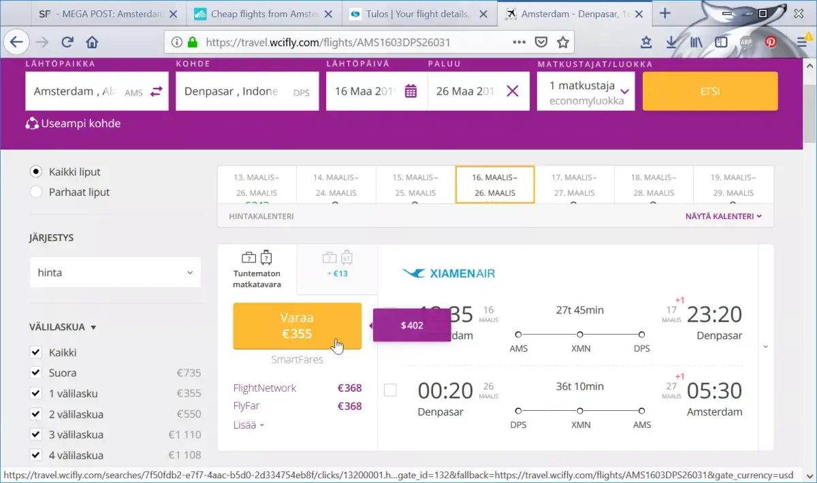Screen dimensions: 817x483
Task: Open the Firefox hamburger menu
Action: pyautogui.click(x=803, y=42)
